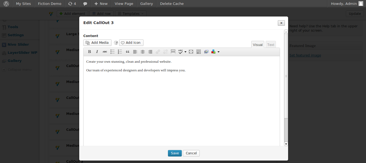Click the colored cubes shortcode icon
The width and height of the screenshot is (366, 163).
coord(214,52)
